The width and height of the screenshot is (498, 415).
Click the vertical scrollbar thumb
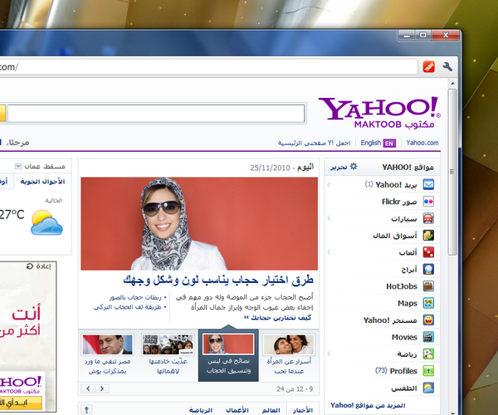452,172
